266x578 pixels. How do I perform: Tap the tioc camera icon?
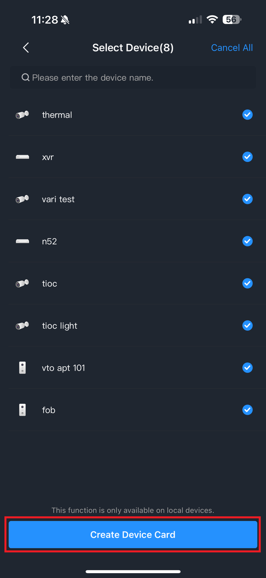22,283
